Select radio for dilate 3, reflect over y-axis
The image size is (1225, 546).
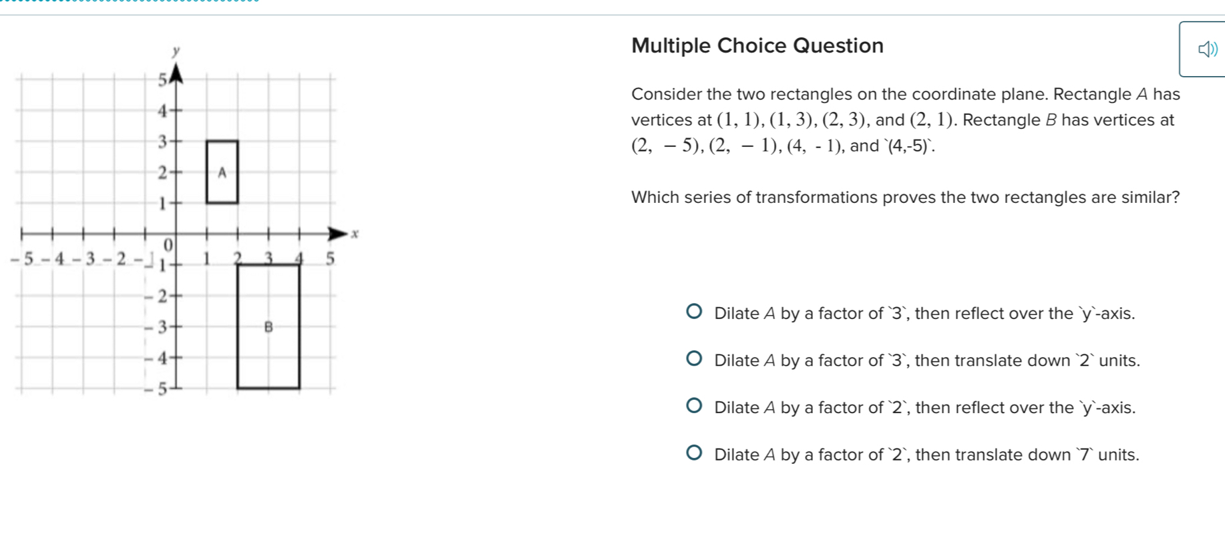pyautogui.click(x=695, y=312)
